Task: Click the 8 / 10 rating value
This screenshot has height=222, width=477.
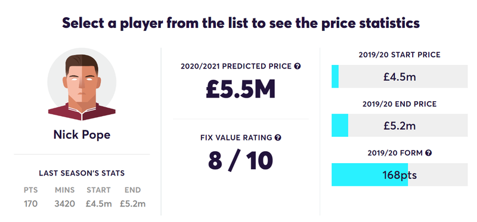Action: click(x=241, y=161)
